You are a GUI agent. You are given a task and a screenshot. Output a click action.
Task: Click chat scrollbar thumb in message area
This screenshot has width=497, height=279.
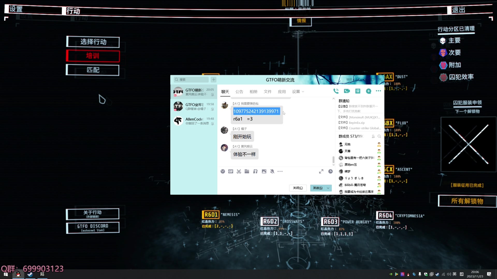[333, 159]
